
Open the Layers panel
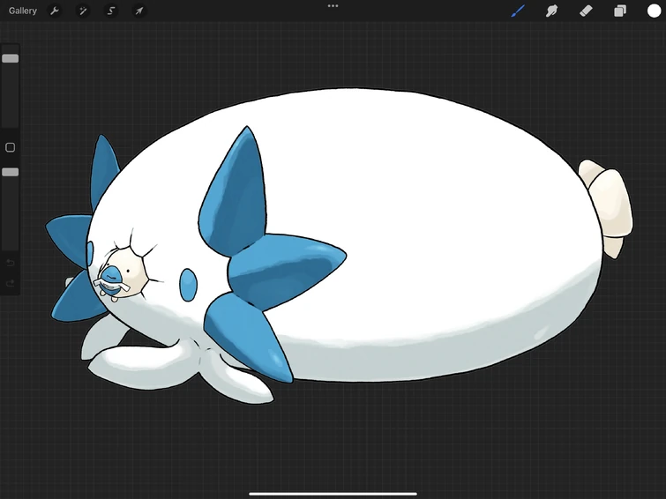pos(620,11)
